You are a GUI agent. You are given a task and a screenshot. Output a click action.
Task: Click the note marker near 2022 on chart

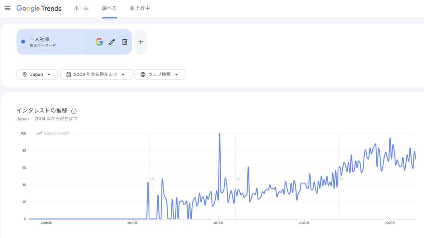[x=341, y=179]
